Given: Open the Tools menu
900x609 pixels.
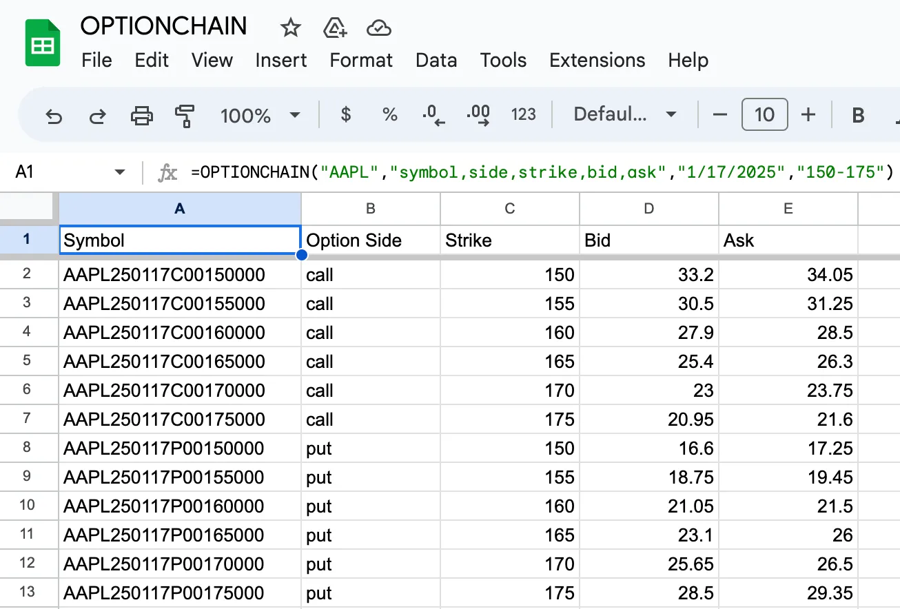Looking at the screenshot, I should (503, 60).
